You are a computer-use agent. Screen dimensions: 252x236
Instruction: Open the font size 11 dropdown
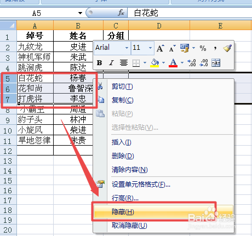150,48
